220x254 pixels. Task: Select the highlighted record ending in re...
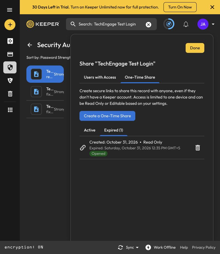pos(45,74)
